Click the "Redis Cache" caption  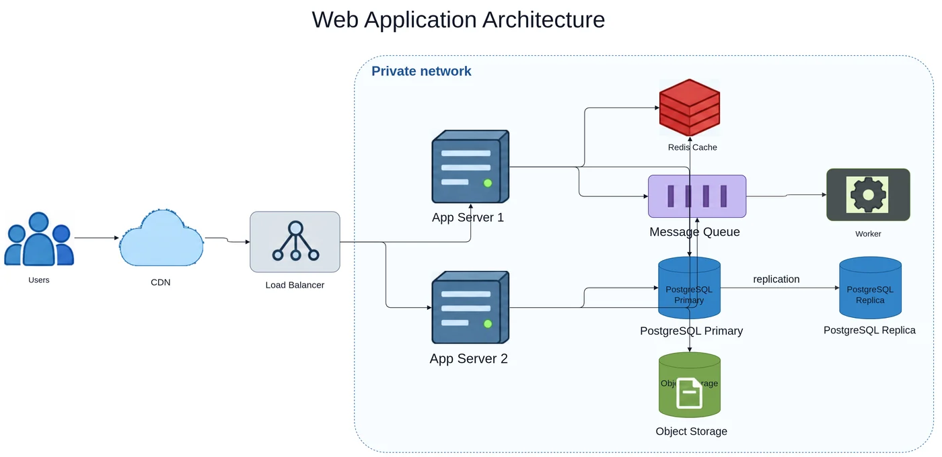pos(692,147)
